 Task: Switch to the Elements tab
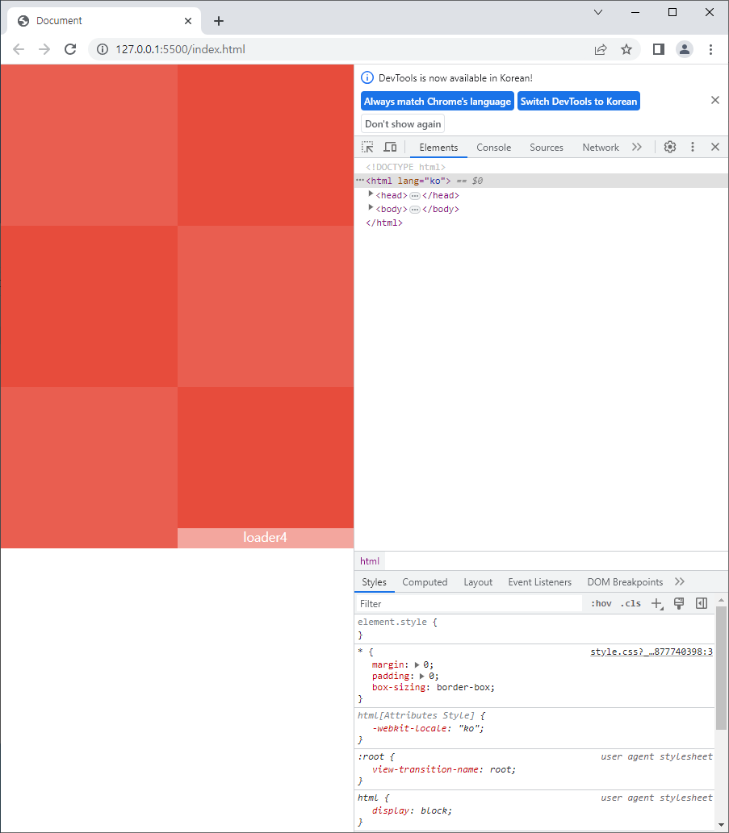[x=438, y=148]
